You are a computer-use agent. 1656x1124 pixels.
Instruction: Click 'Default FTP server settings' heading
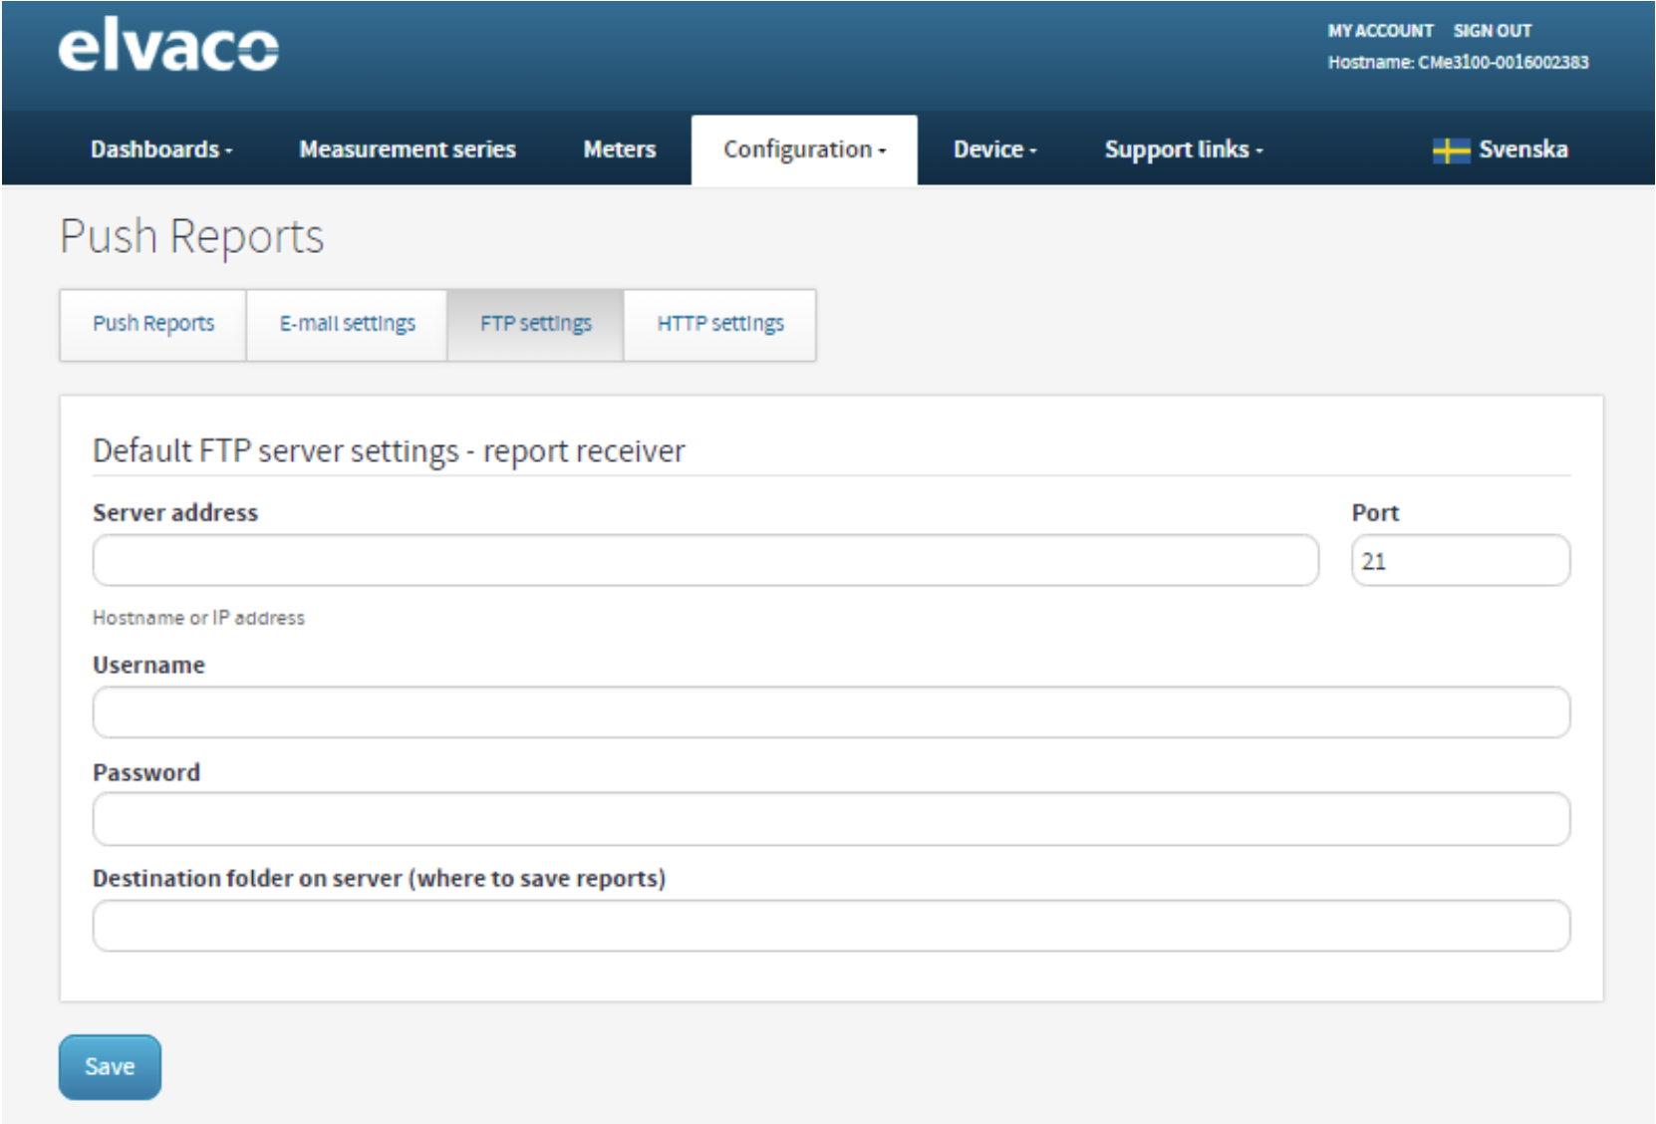pyautogui.click(x=389, y=451)
